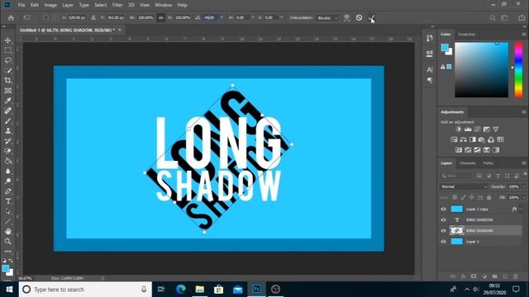Click the toolbox foreground color swatch
This screenshot has height=297, width=529.
click(6, 268)
